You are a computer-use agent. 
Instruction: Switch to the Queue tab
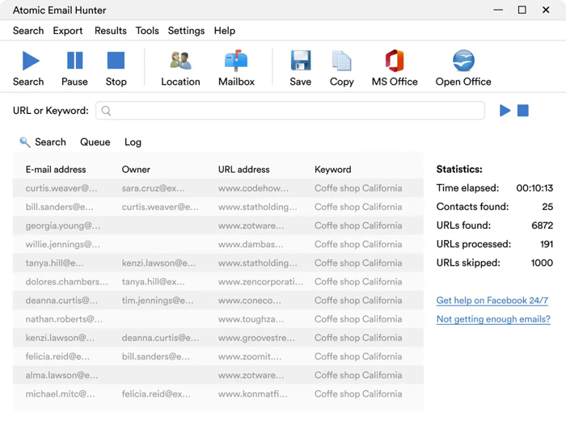point(95,142)
